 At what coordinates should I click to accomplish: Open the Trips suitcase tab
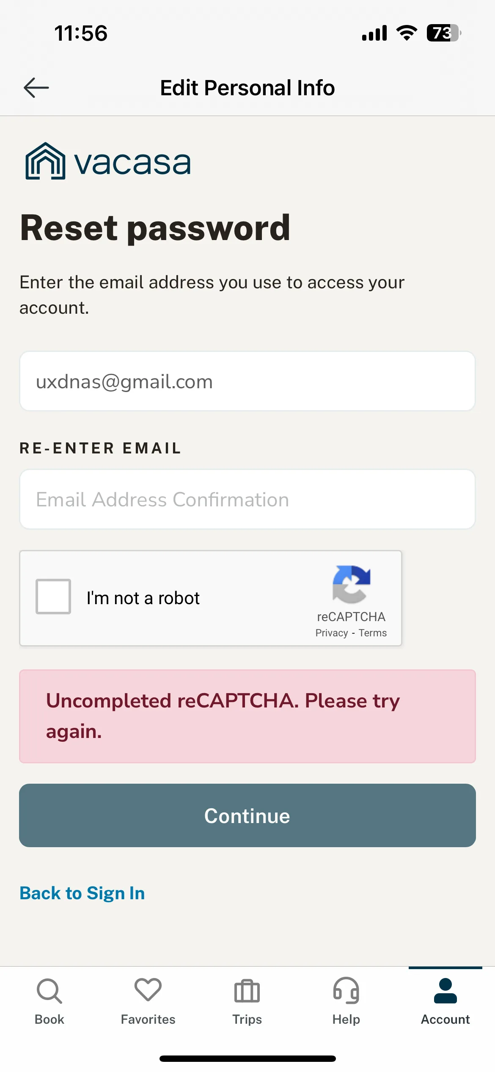pyautogui.click(x=247, y=1002)
